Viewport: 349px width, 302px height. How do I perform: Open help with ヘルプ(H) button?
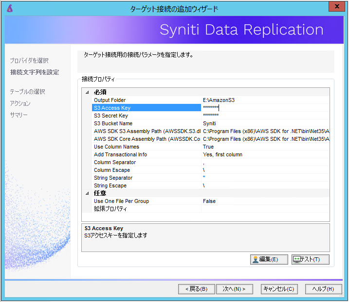click(323, 289)
